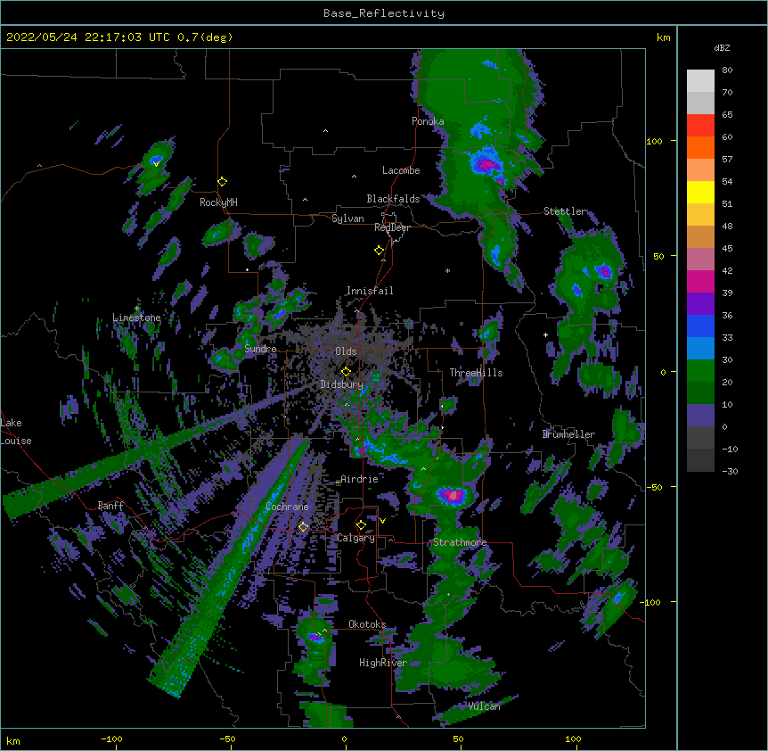Click the Calgary city label

(355, 538)
